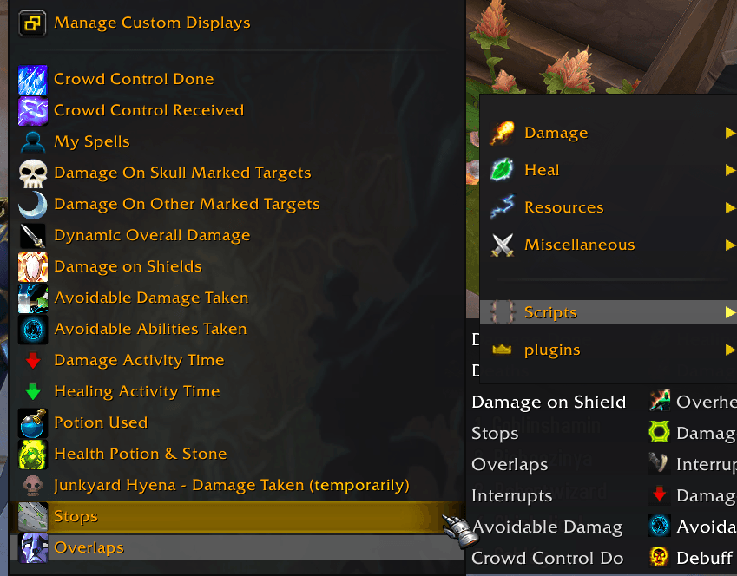The height and width of the screenshot is (576, 737).
Task: Click the crown plugins icon
Action: coord(502,350)
